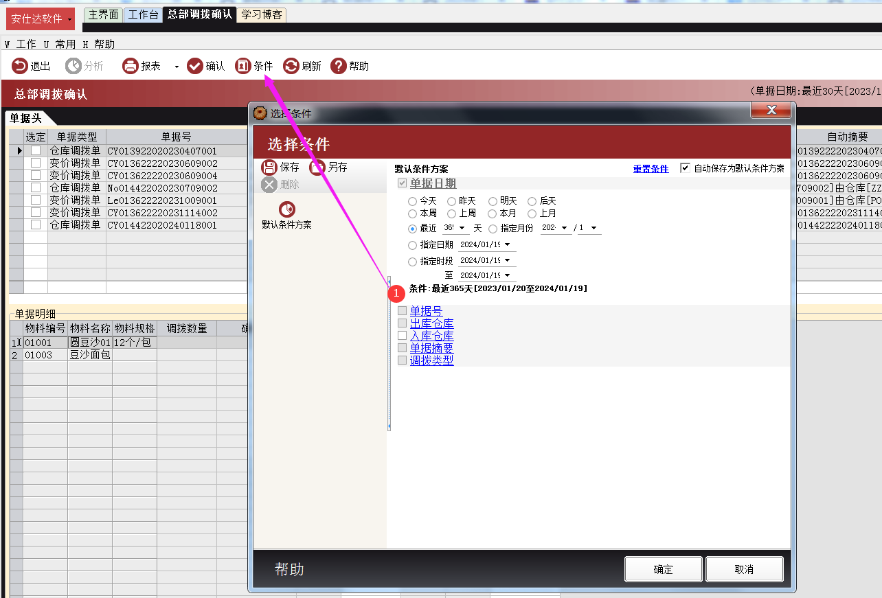Switch to the 主界面 tab
Viewport: 882px width, 598px height.
click(104, 14)
